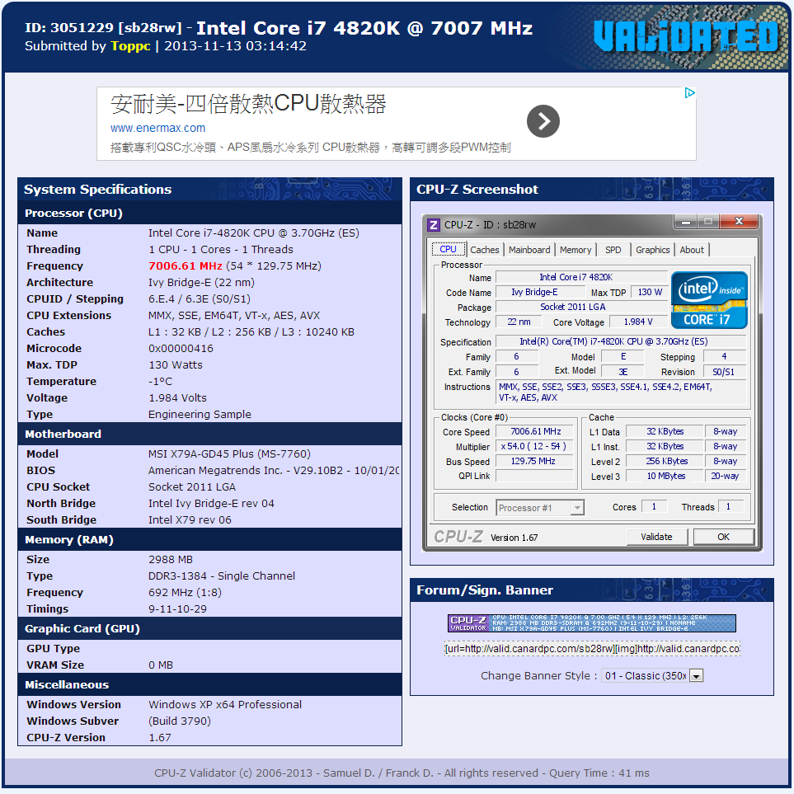This screenshot has height=794, width=794.
Task: Select the SPD tab
Action: 613,250
